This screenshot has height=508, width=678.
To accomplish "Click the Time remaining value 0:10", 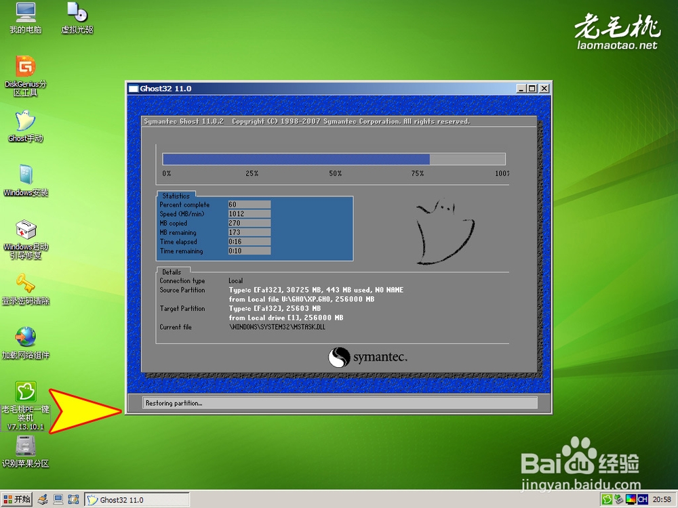I will [250, 251].
